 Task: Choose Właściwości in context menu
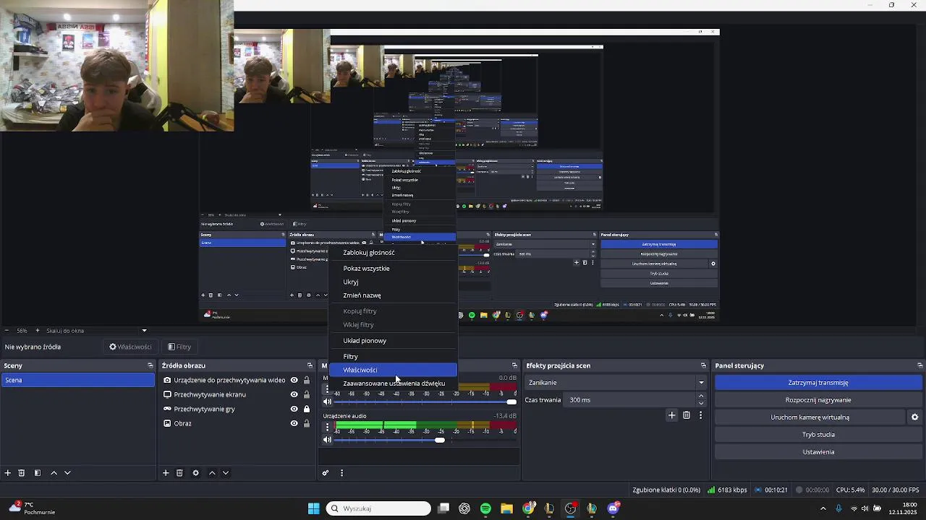click(x=394, y=370)
